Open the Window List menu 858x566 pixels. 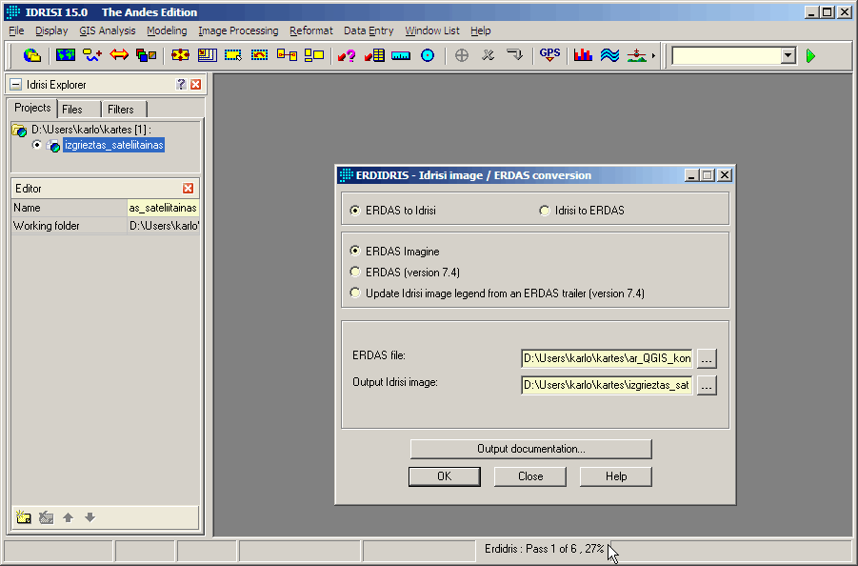click(432, 30)
